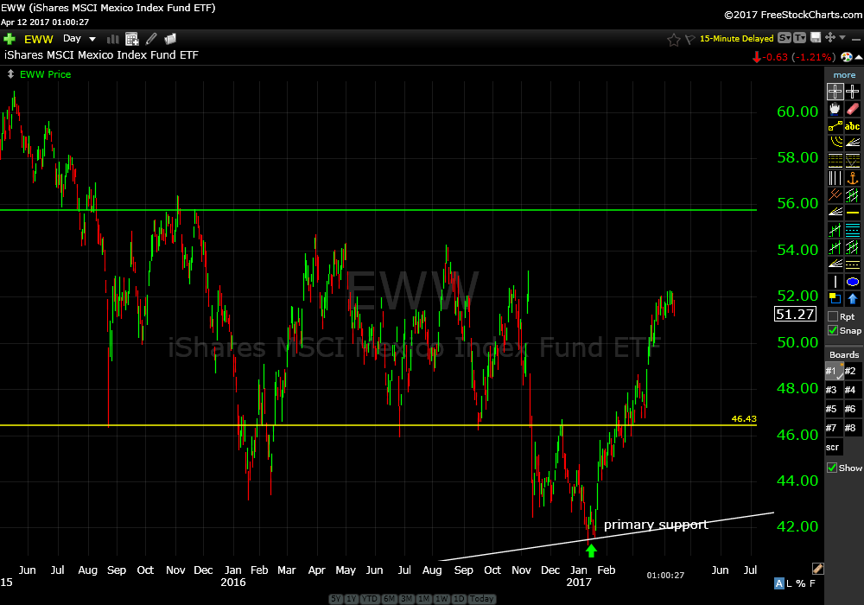Switch to board #2
This screenshot has width=864, height=605.
(x=852, y=371)
